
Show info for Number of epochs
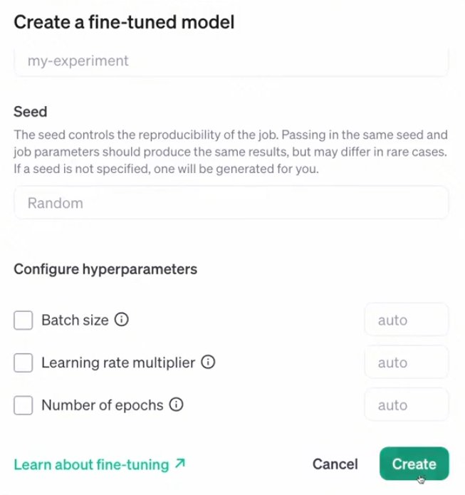pos(176,405)
